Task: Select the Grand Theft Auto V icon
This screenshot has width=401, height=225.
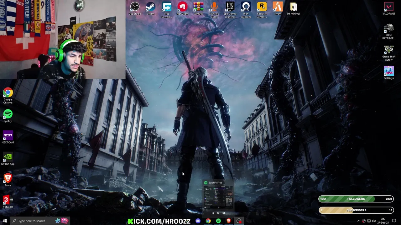Action: coord(389,53)
